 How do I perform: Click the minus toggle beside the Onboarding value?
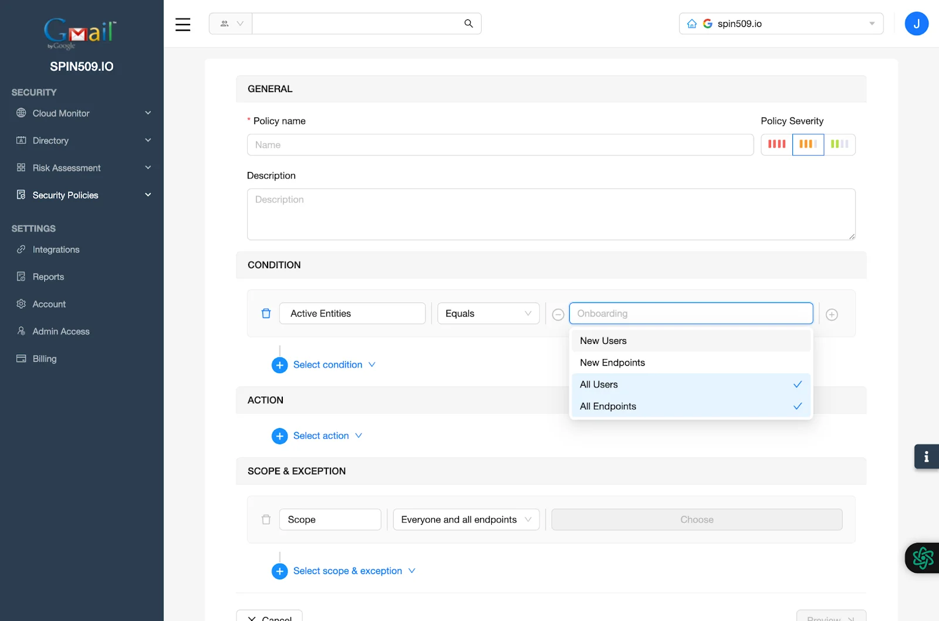tap(558, 314)
